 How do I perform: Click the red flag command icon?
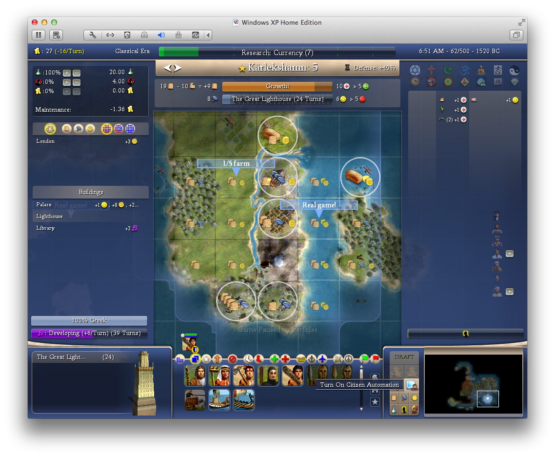[375, 359]
